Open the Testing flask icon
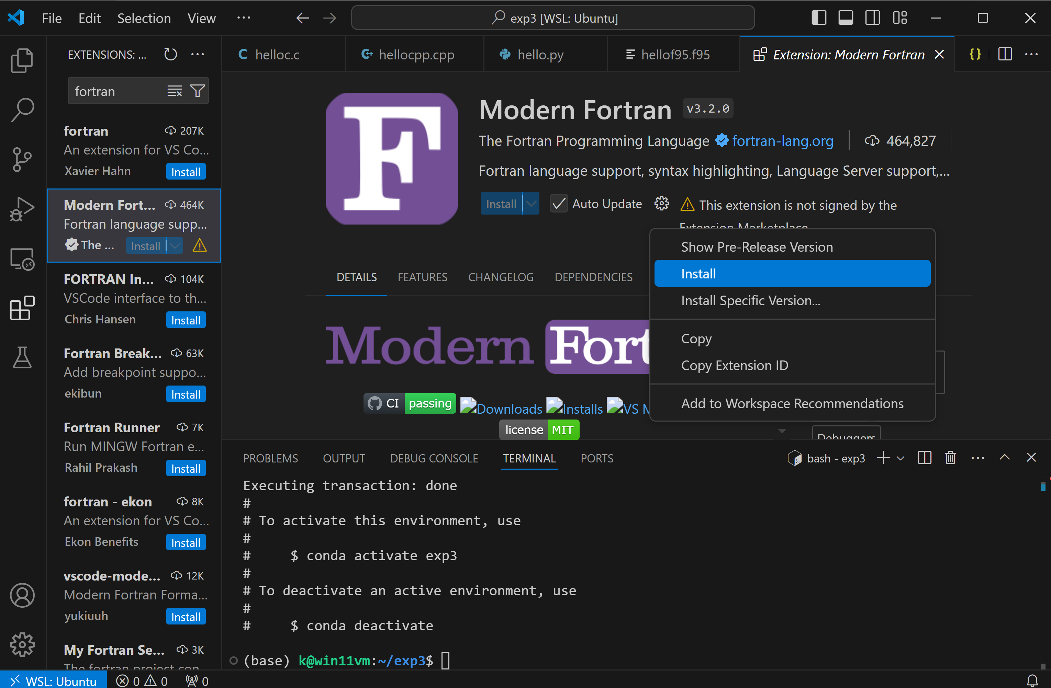The image size is (1051, 688). (22, 357)
